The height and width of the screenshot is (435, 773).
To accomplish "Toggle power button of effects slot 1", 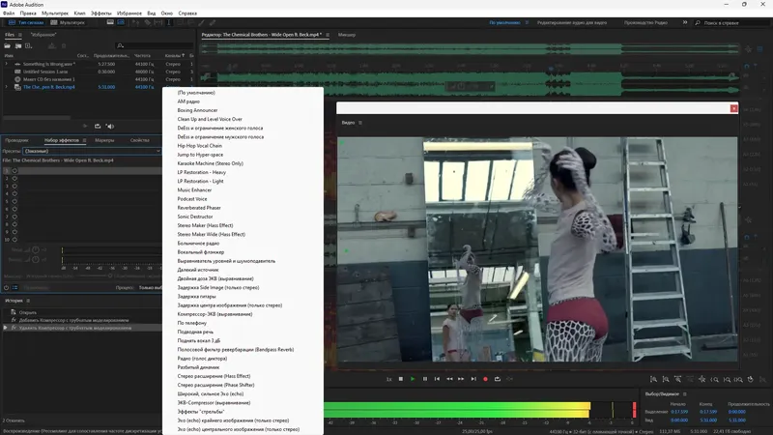I will (x=14, y=171).
